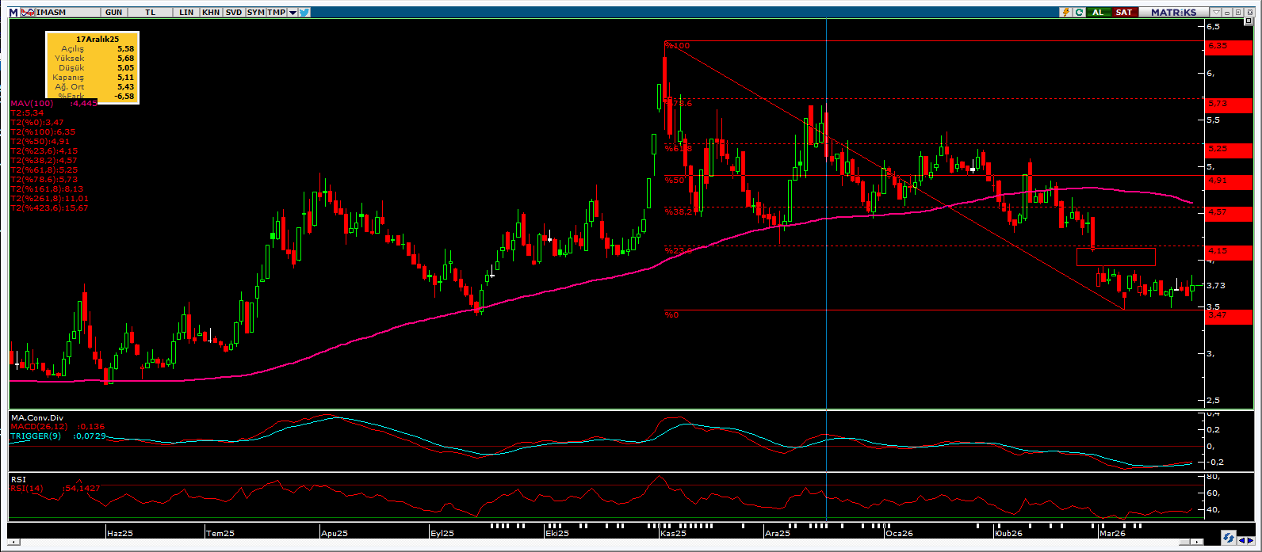Viewport: 1262px width, 552px height.
Task: Click the T2(%423,6):15,67 label
Action: [x=49, y=207]
